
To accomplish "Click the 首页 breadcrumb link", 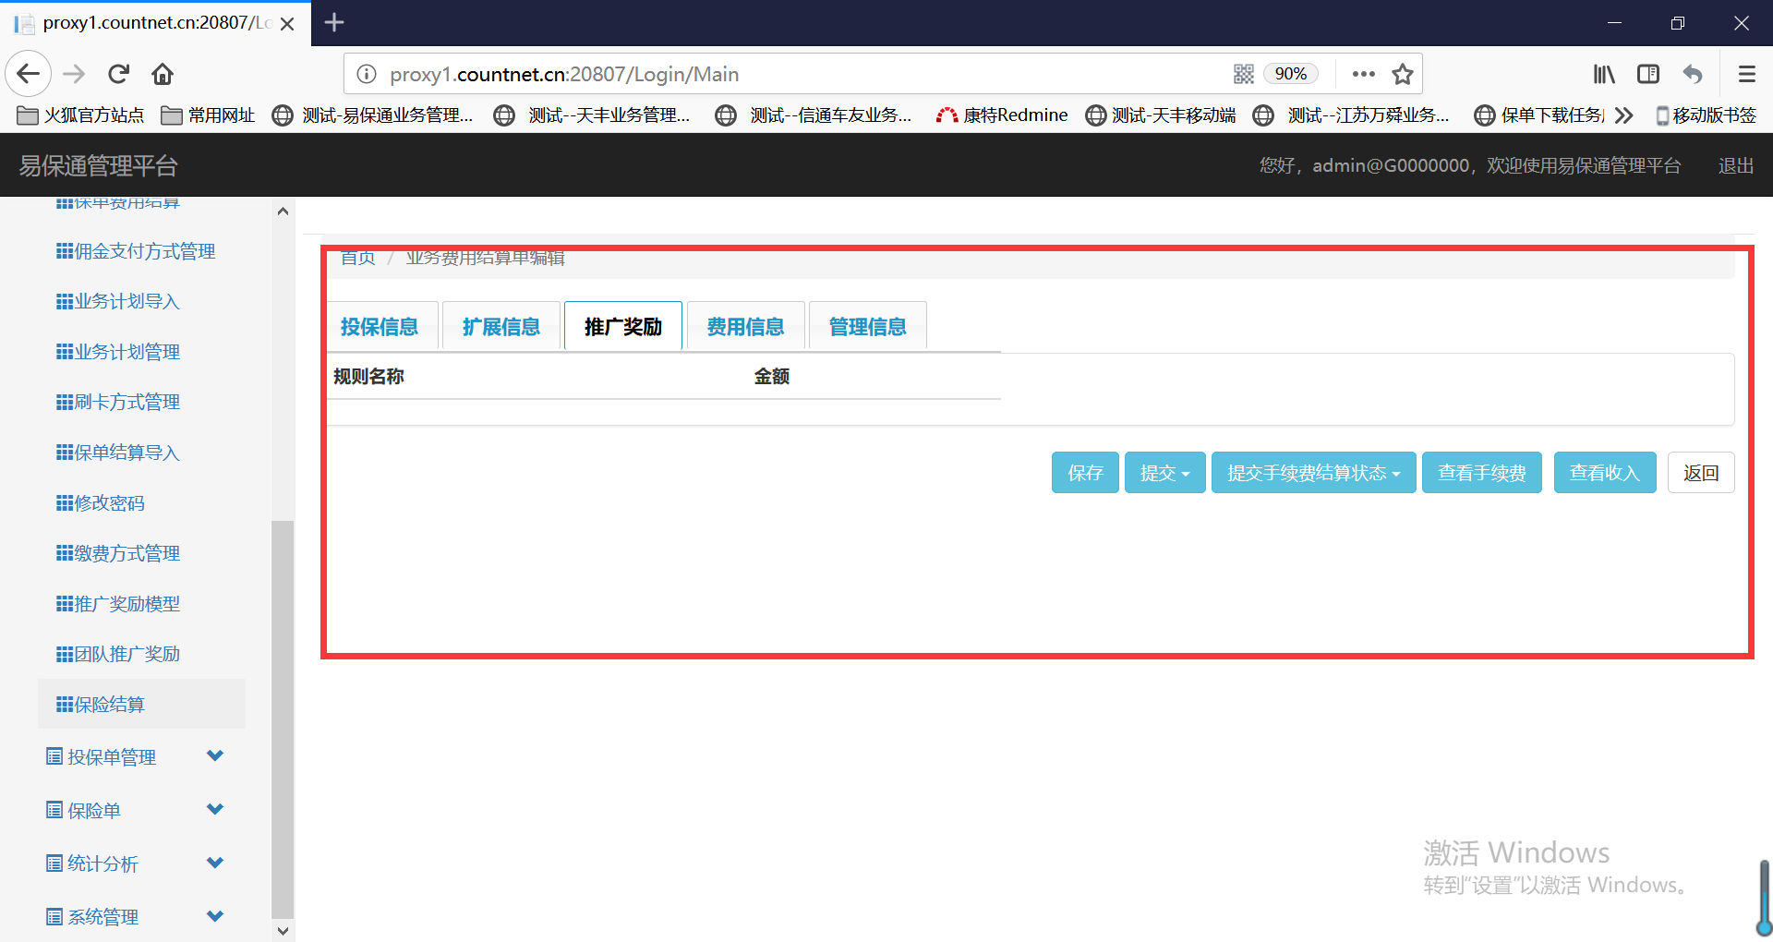I will 357,258.
